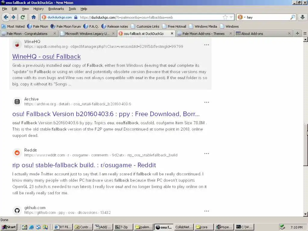The image size is (308, 231).
Task: Go forward with the Forward arrow button
Action: (13, 17)
